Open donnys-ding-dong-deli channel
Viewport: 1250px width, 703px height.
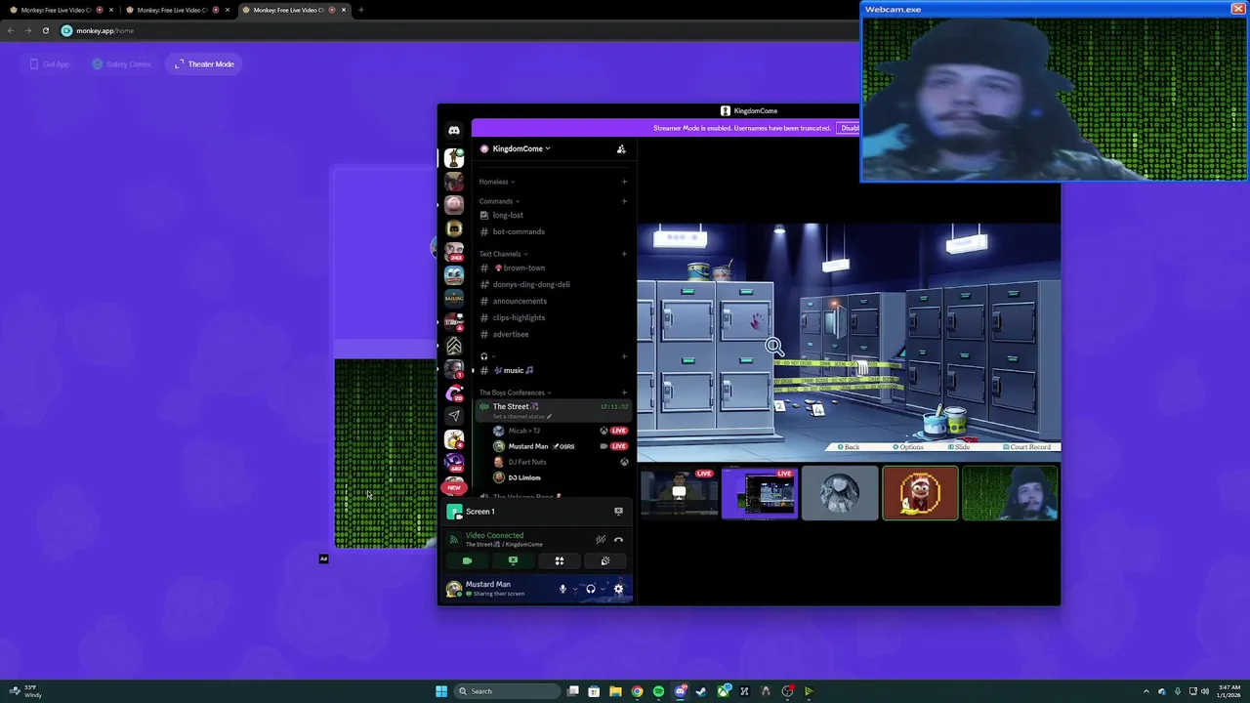553,284
